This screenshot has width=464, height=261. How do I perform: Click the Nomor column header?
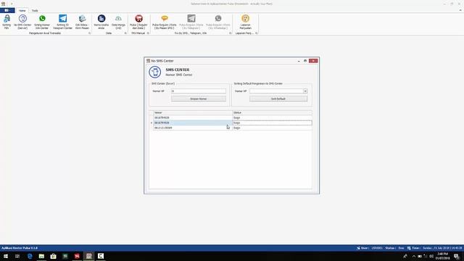[193, 113]
